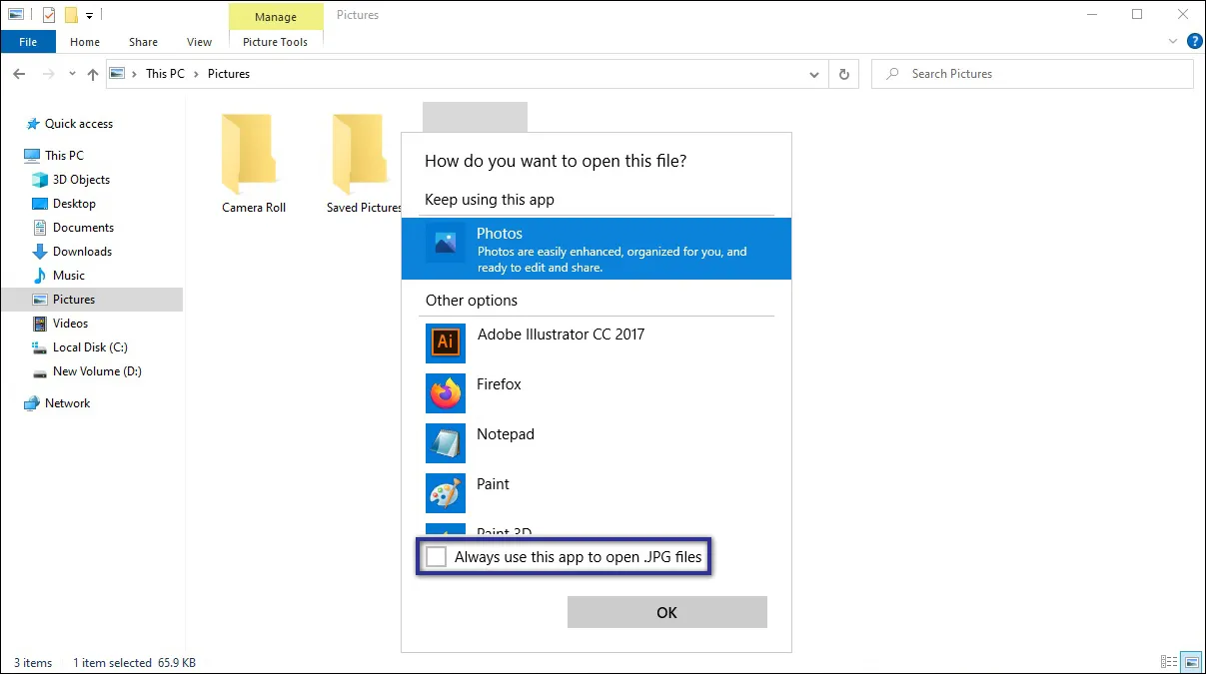Open Help via the question mark icon
Screen dimensions: 1206x674
point(1195,41)
